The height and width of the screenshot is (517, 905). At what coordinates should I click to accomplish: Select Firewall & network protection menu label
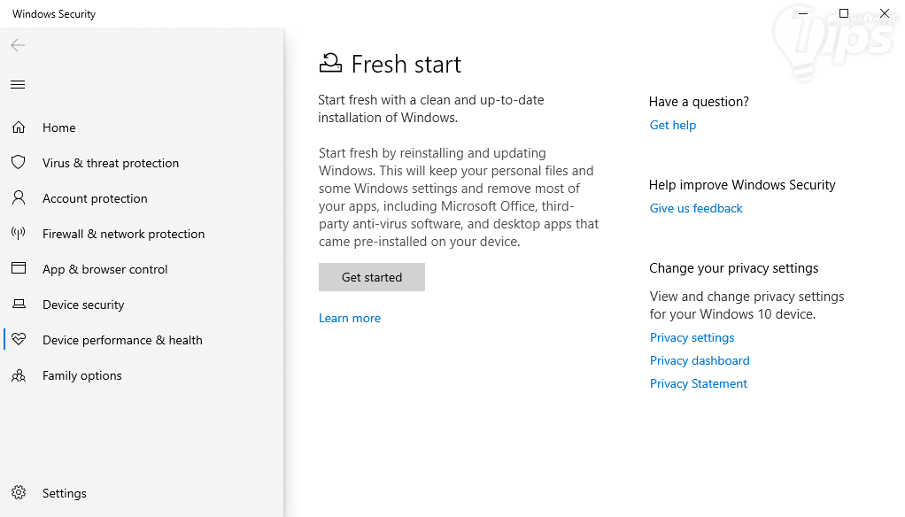123,235
